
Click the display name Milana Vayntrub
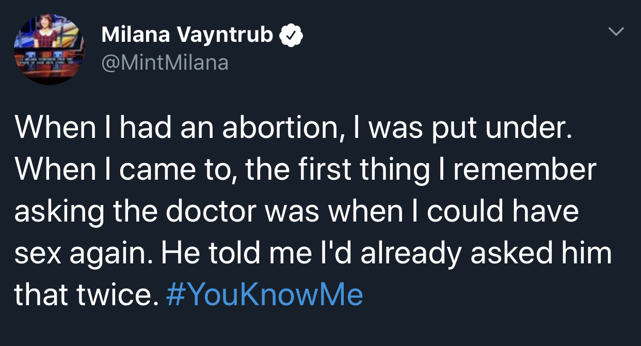[187, 35]
